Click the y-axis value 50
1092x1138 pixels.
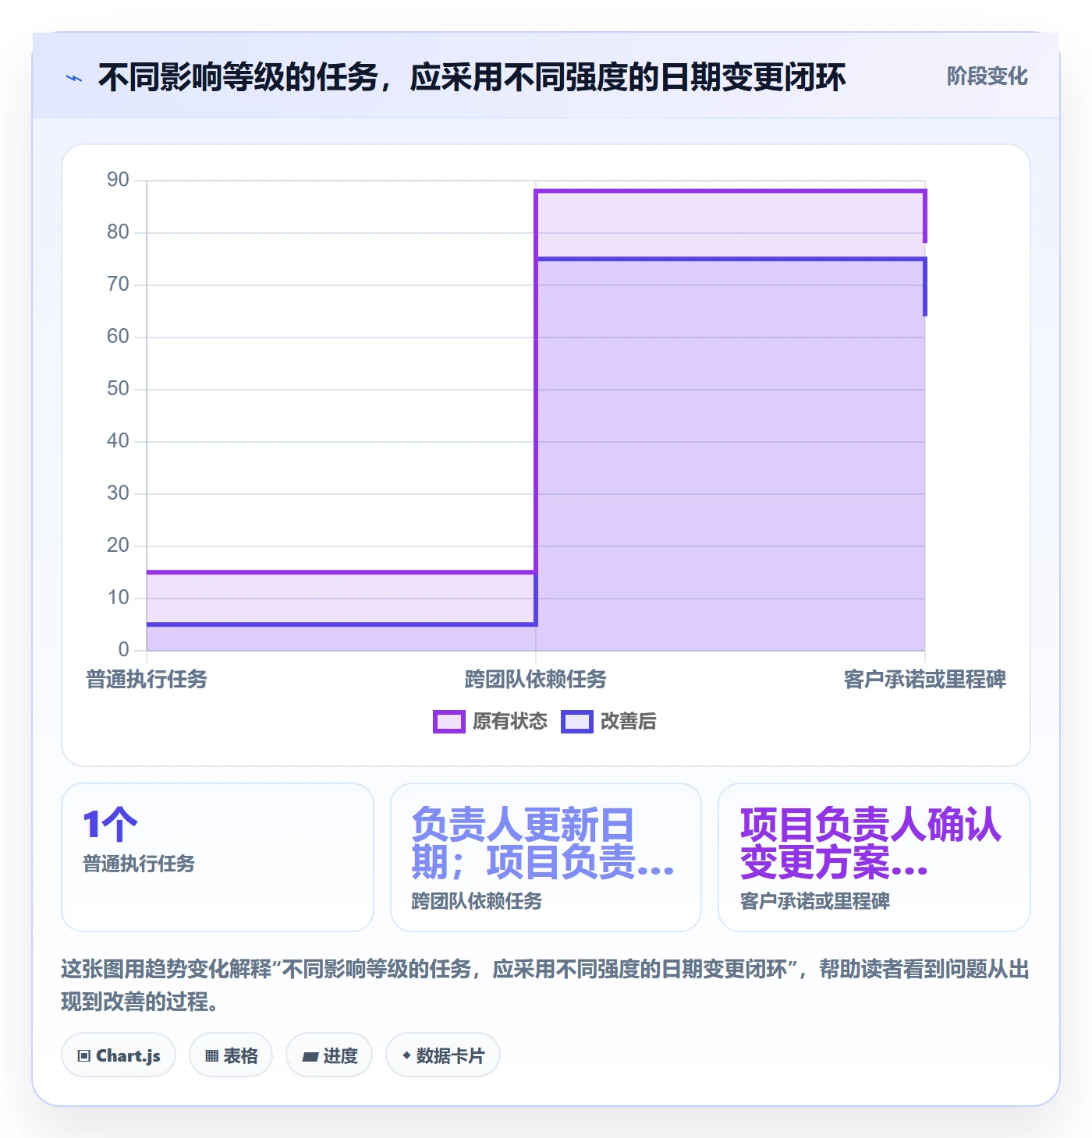tap(118, 389)
